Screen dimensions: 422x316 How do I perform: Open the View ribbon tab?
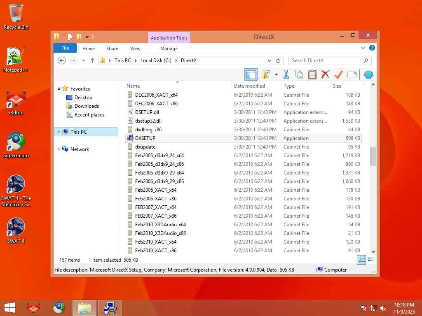click(135, 49)
